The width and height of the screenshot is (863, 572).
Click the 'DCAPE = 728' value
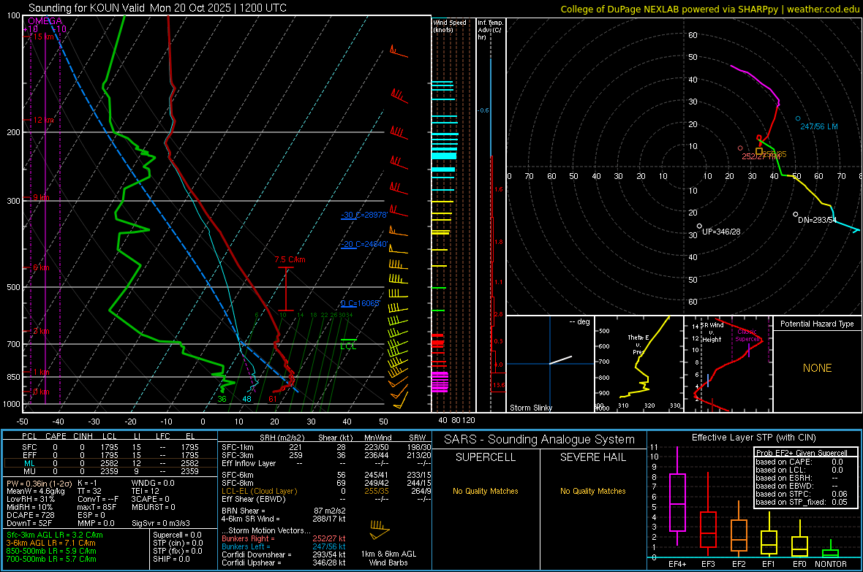click(30, 515)
